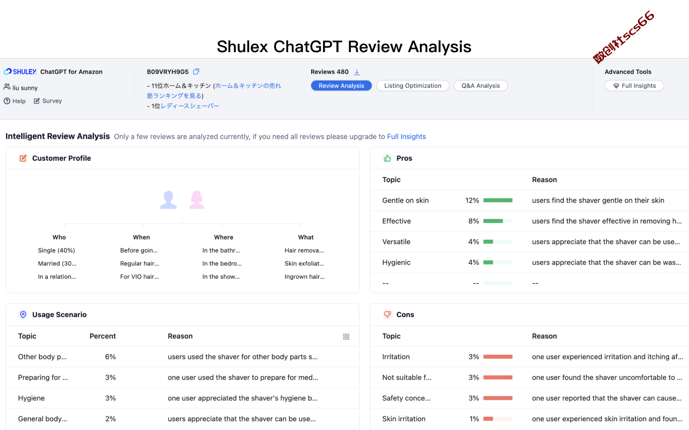Click the 'General body...' usage topic

[43, 419]
